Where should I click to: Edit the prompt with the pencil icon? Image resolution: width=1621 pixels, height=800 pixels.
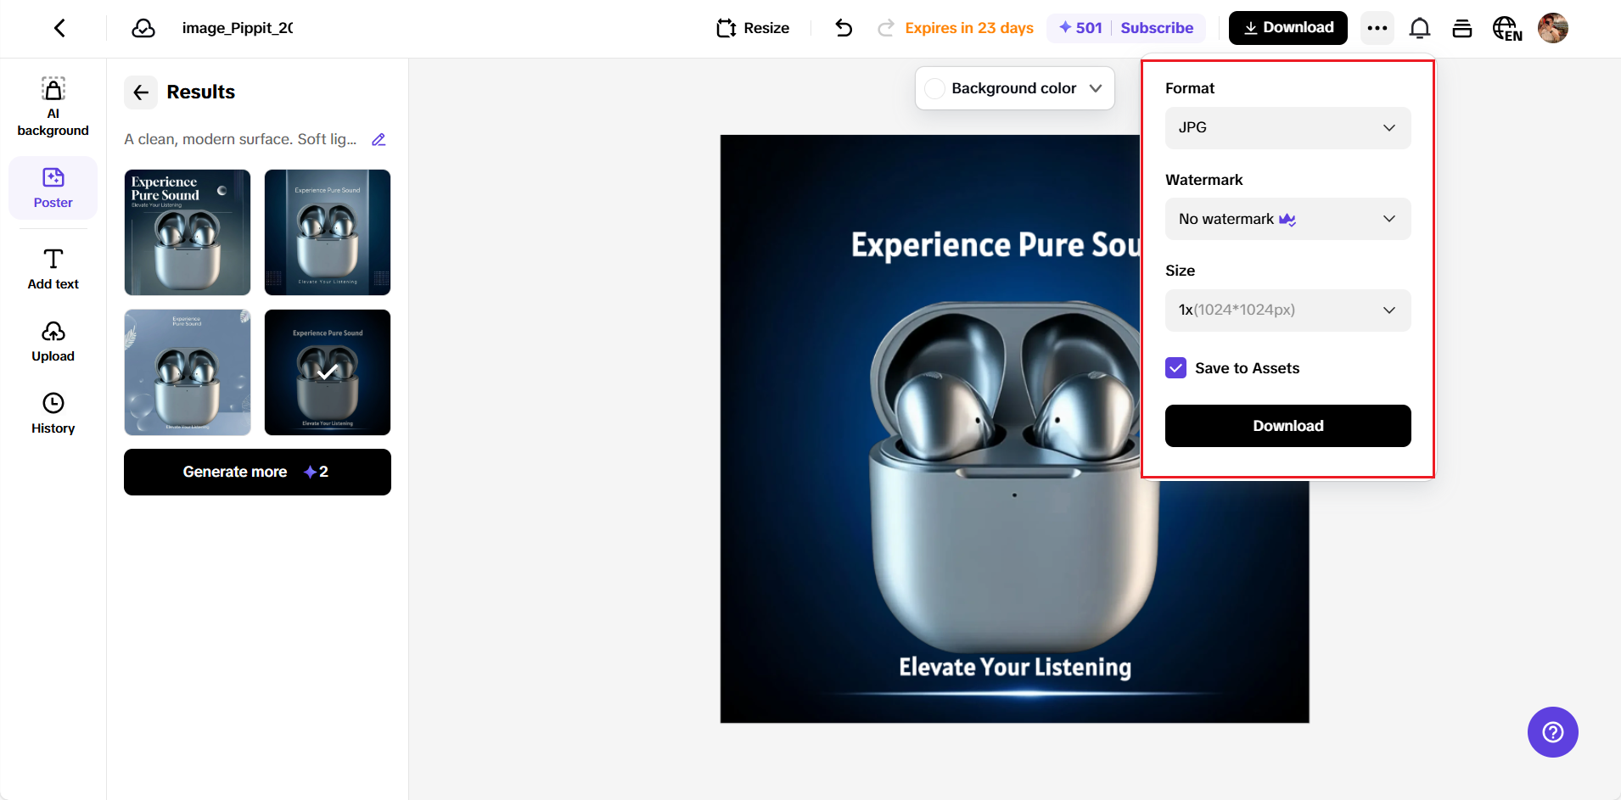pyautogui.click(x=379, y=139)
